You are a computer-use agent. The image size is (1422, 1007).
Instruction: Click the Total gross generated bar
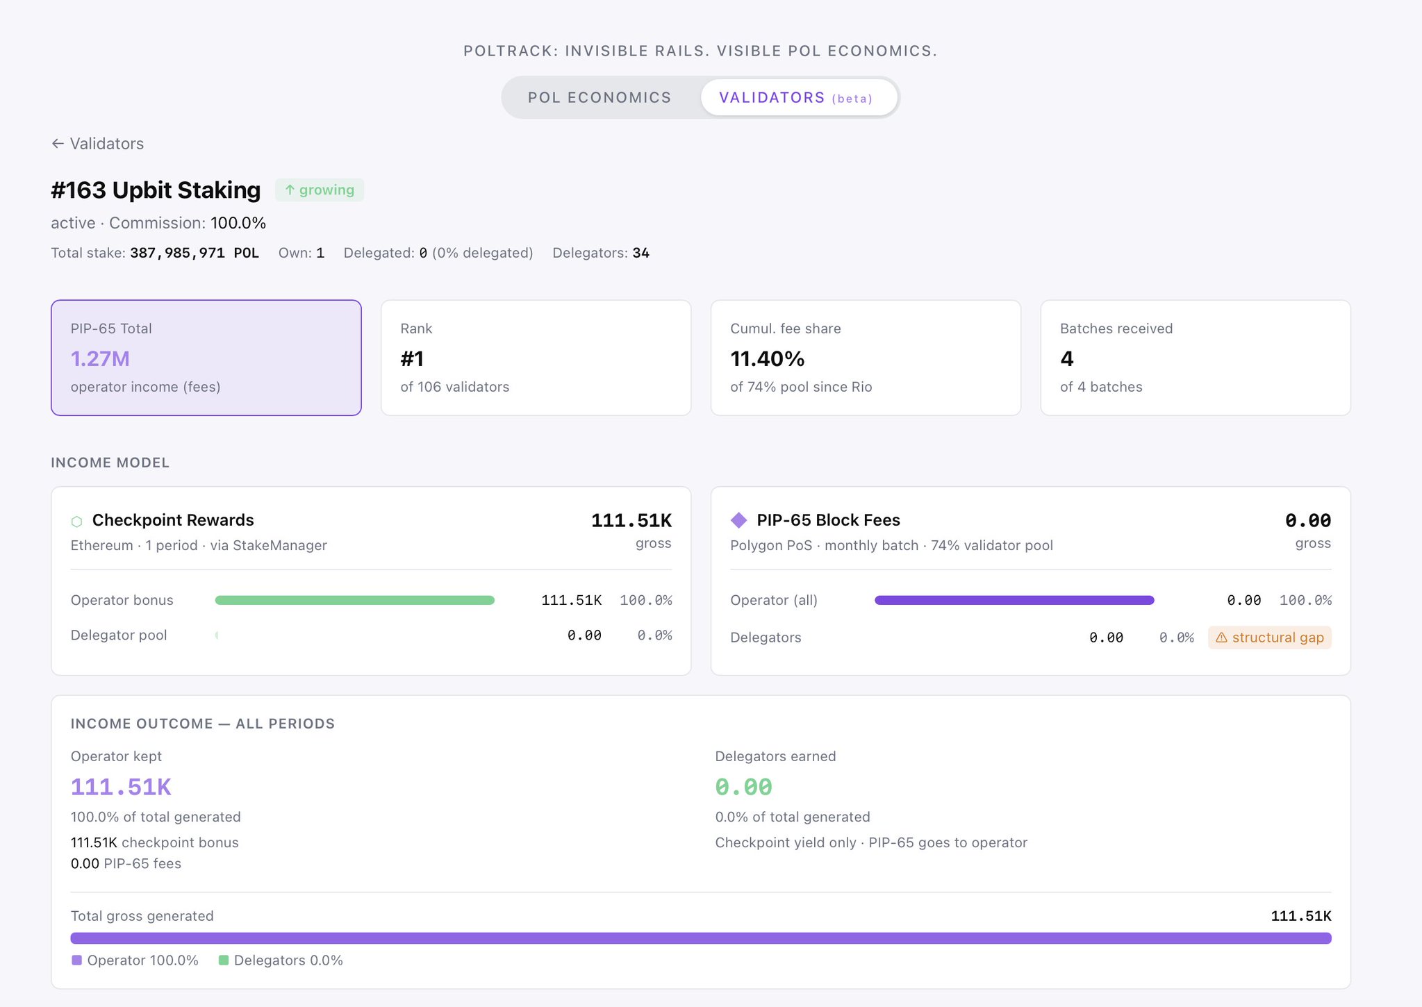[x=700, y=938]
